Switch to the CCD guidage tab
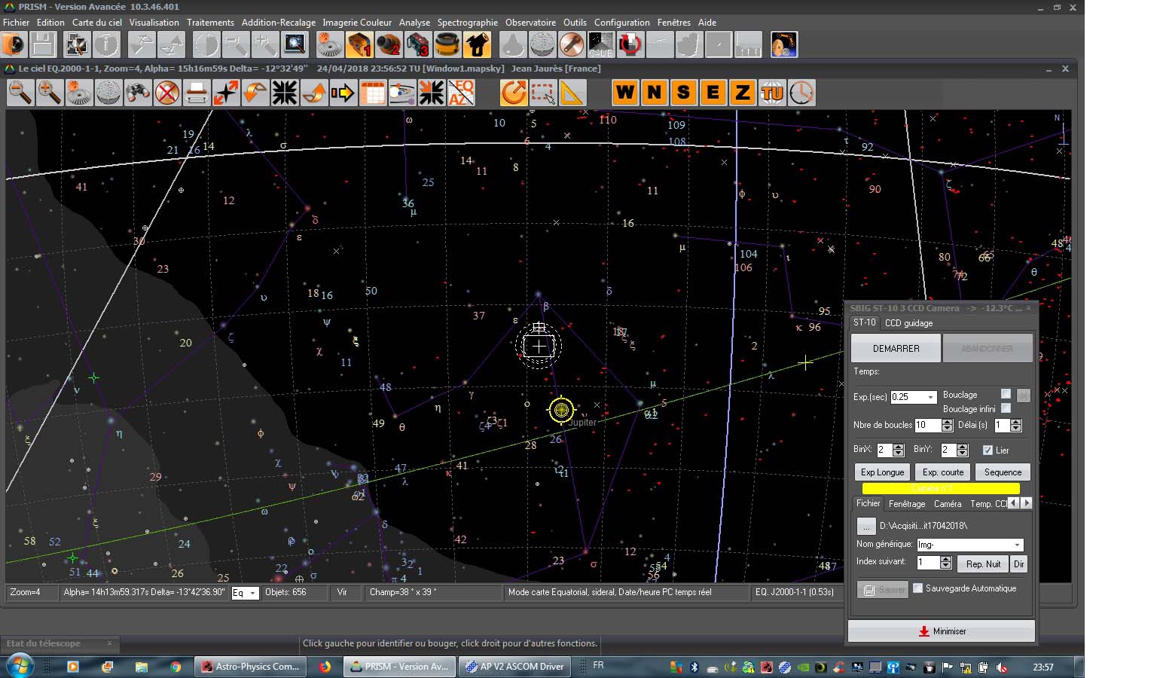This screenshot has height=678, width=1157. point(908,323)
